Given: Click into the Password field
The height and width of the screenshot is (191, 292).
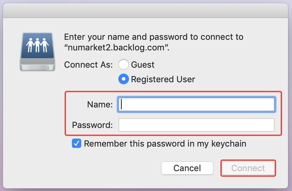Looking at the screenshot, I should [196, 125].
